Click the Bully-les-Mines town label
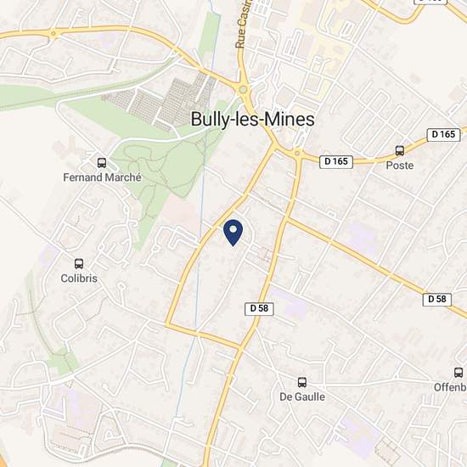467x467 pixels. click(x=252, y=119)
